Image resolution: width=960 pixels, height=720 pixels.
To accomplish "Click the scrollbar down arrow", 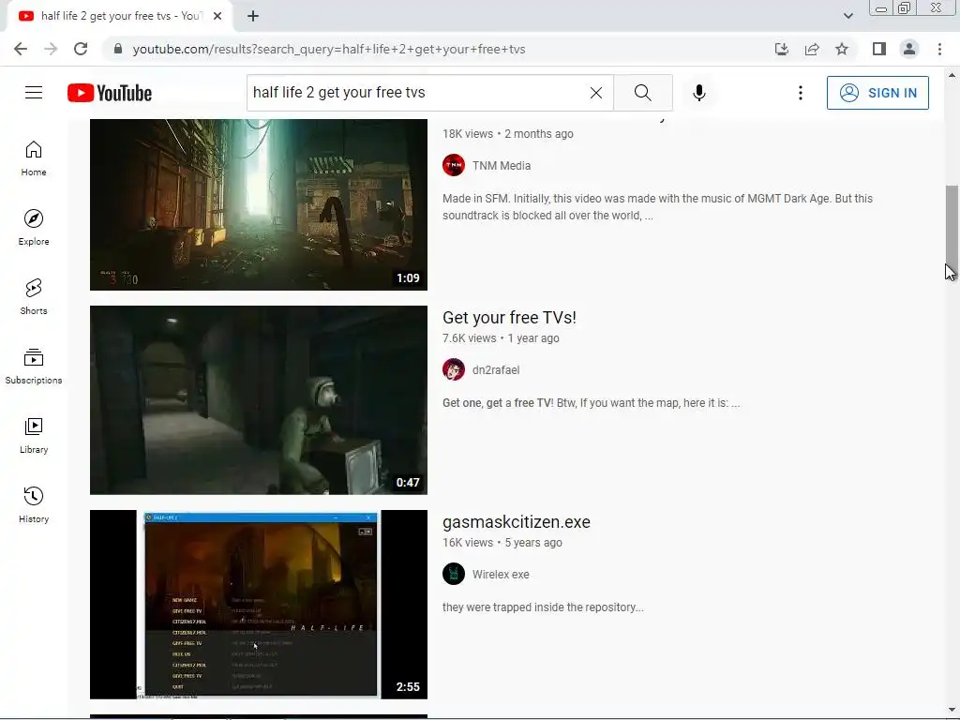I will point(952,711).
